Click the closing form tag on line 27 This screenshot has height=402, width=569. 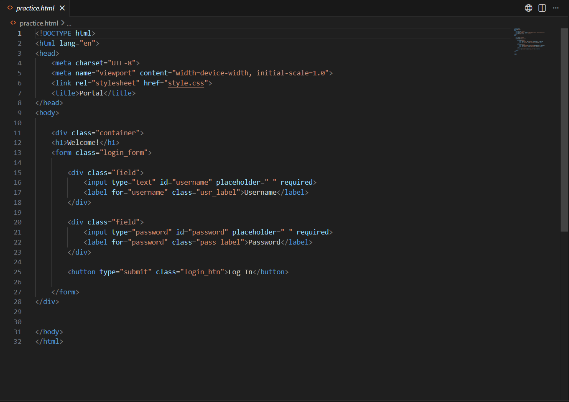(x=65, y=292)
